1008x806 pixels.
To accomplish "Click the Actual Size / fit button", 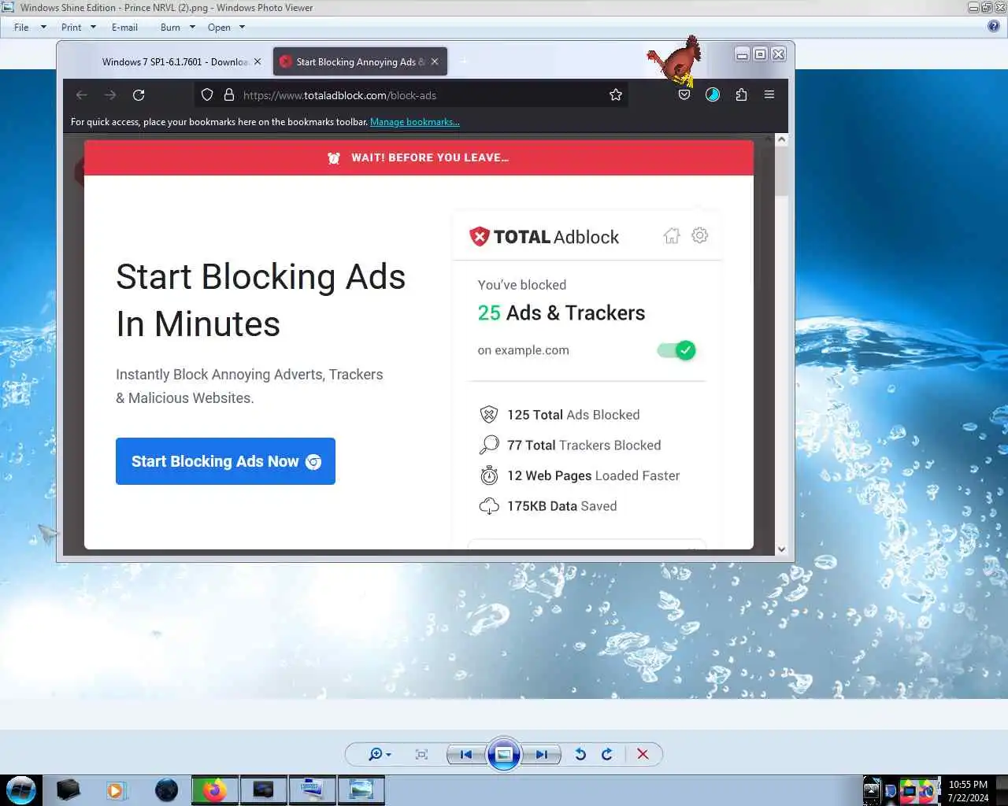I will (x=421, y=754).
